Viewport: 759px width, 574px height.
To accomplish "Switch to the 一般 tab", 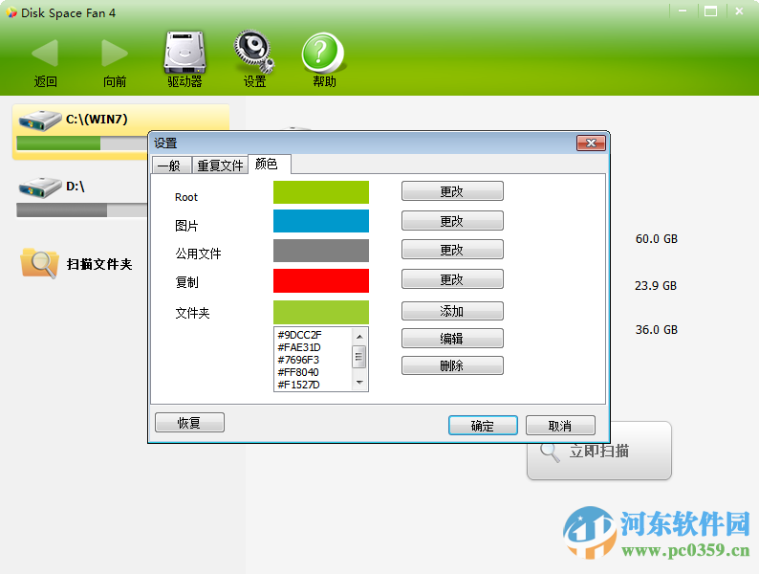I will [171, 166].
